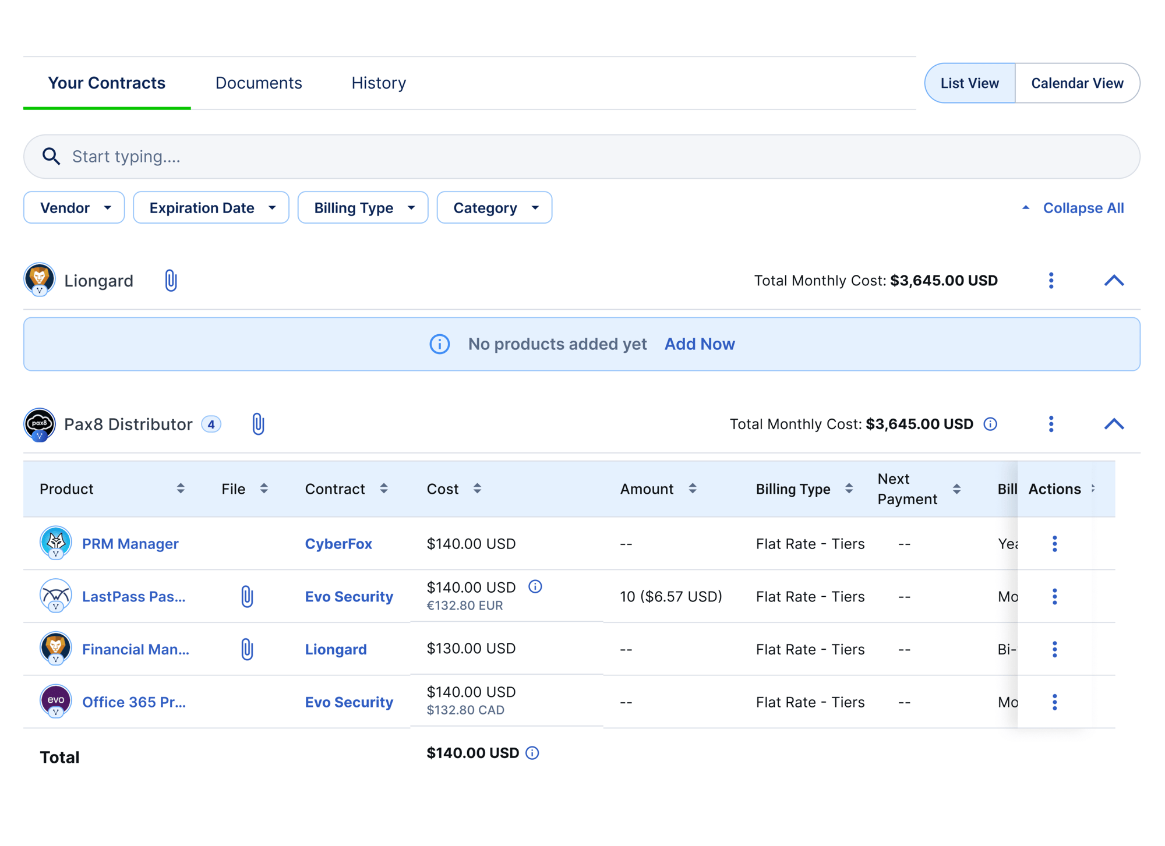Open the Office 365 Pr... product link
This screenshot has width=1165, height=846.
pyautogui.click(x=134, y=702)
